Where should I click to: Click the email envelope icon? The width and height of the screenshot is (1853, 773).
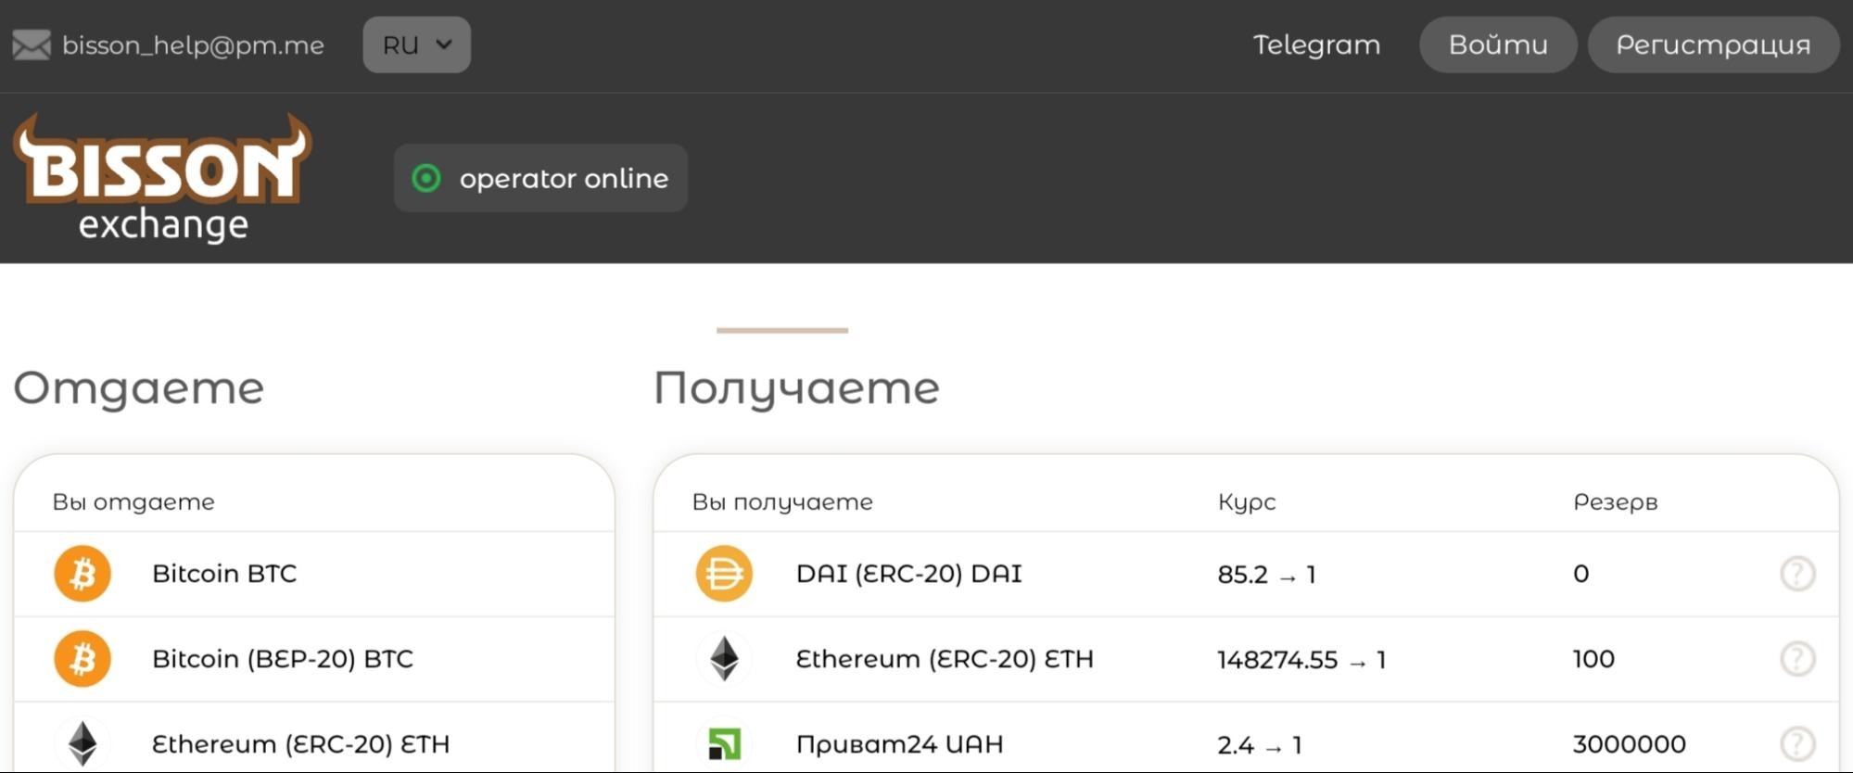click(32, 44)
